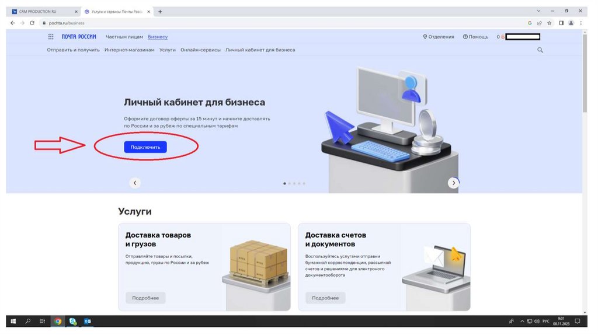Screen dimensions: 598x335
Task: Open Task View on the taskbar
Action: point(42,321)
